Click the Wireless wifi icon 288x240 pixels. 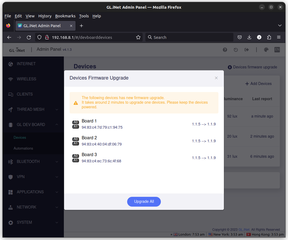(x=11, y=79)
